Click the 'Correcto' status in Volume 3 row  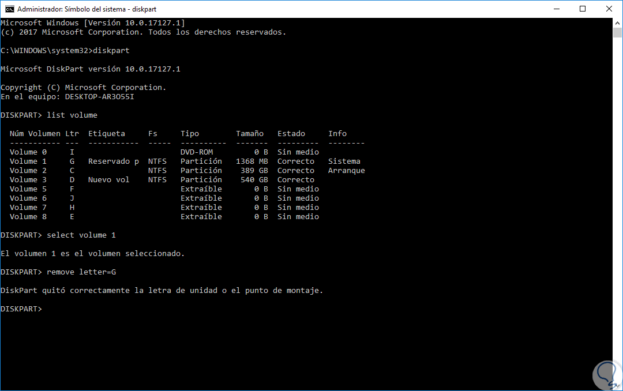(295, 179)
